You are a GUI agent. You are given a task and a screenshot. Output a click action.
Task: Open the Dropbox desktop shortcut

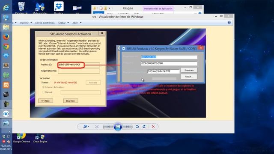(59, 8)
